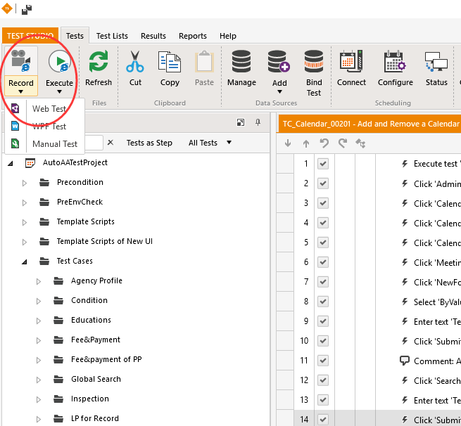Select the Educations folder

(x=91, y=320)
